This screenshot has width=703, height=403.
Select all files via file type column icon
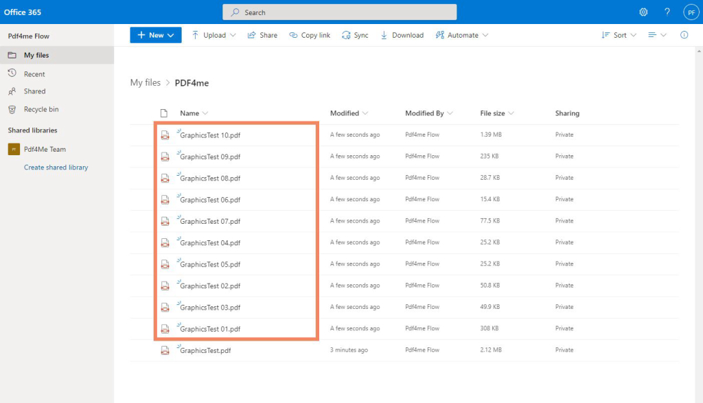164,113
